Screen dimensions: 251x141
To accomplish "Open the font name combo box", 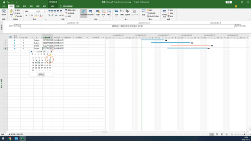I will click(31, 11).
